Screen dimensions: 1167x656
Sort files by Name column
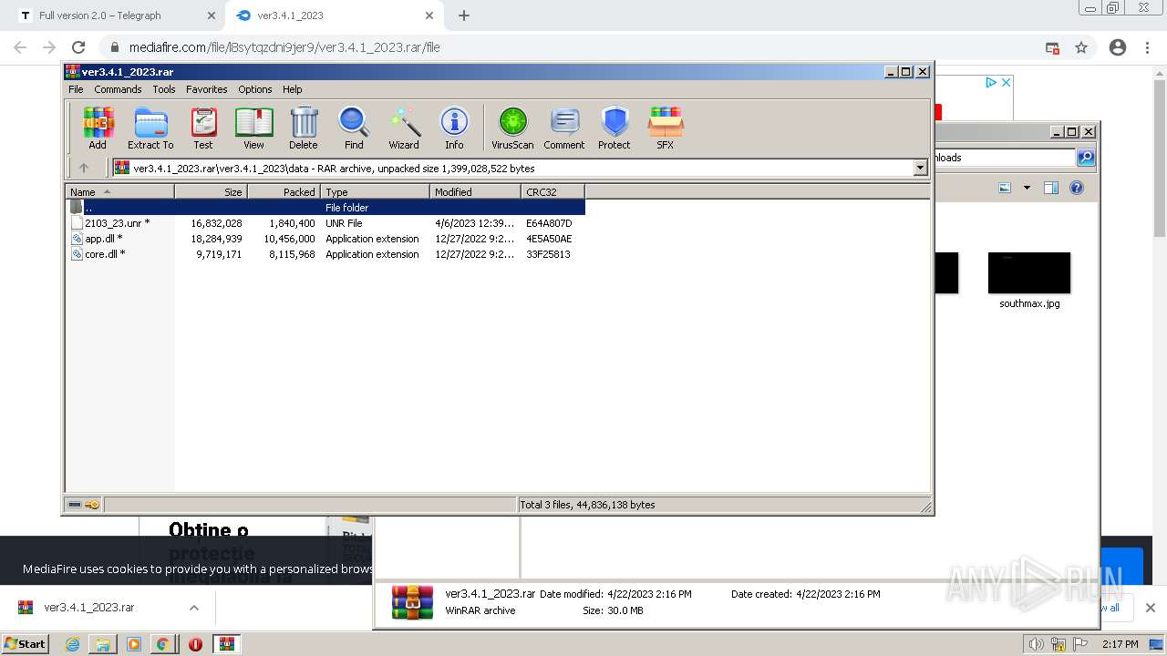119,191
